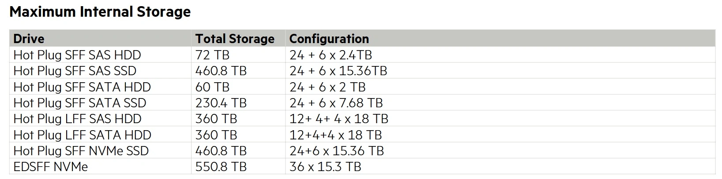Click the "72 TB" total storage value
The height and width of the screenshot is (179, 722).
pyautogui.click(x=212, y=55)
